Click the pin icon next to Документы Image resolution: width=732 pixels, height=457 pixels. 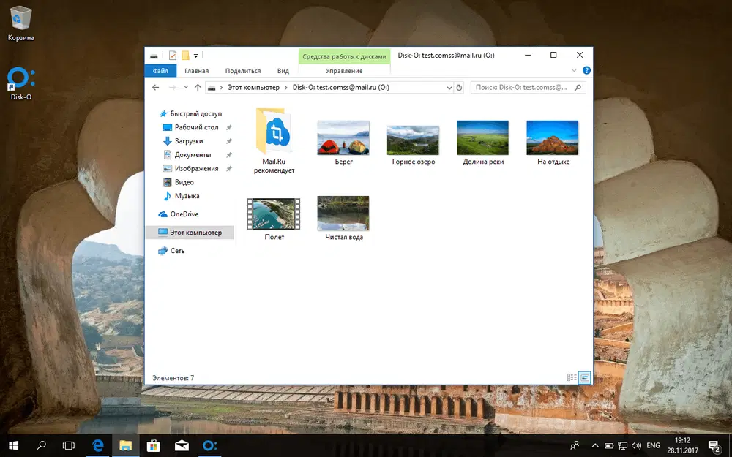pos(228,155)
